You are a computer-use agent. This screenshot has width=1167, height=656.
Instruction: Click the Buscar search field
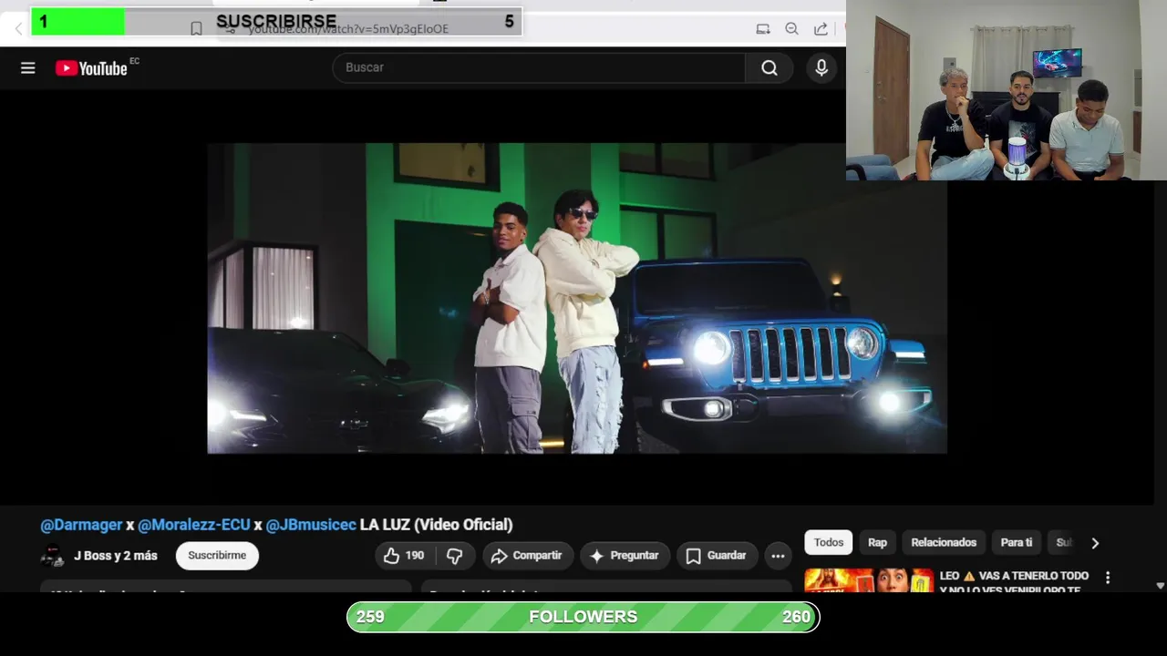tap(539, 67)
